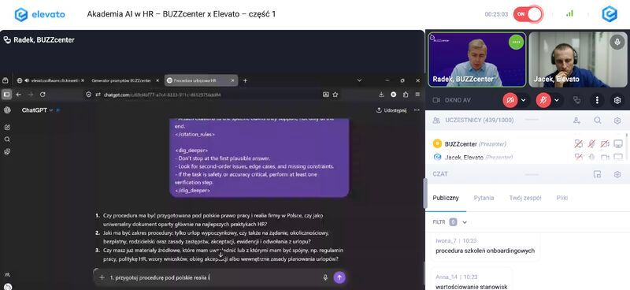Click the screen layout icon in AV bar
The image size is (630, 290).
577,100
